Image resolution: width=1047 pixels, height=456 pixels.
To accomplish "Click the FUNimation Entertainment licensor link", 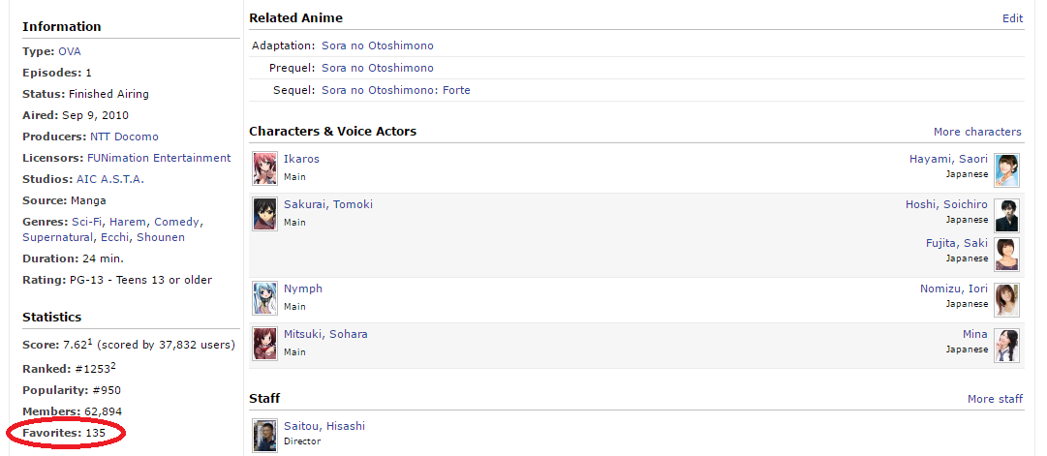I will [160, 158].
